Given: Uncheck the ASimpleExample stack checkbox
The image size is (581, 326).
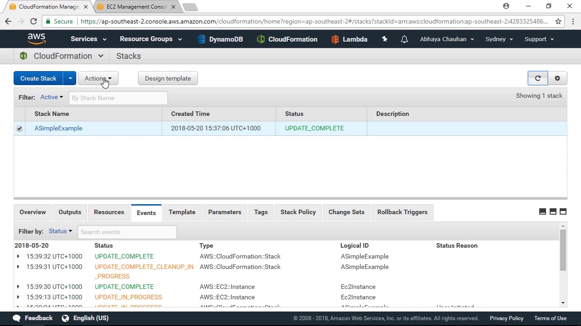Looking at the screenshot, I should pos(20,129).
